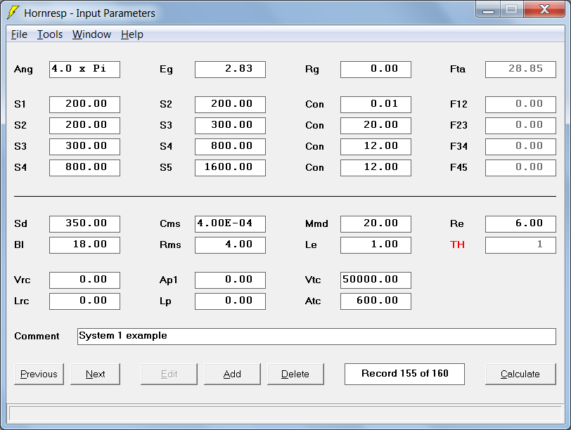Click the Hornresp lightning bolt title icon
The height and width of the screenshot is (430, 571).
pyautogui.click(x=13, y=13)
